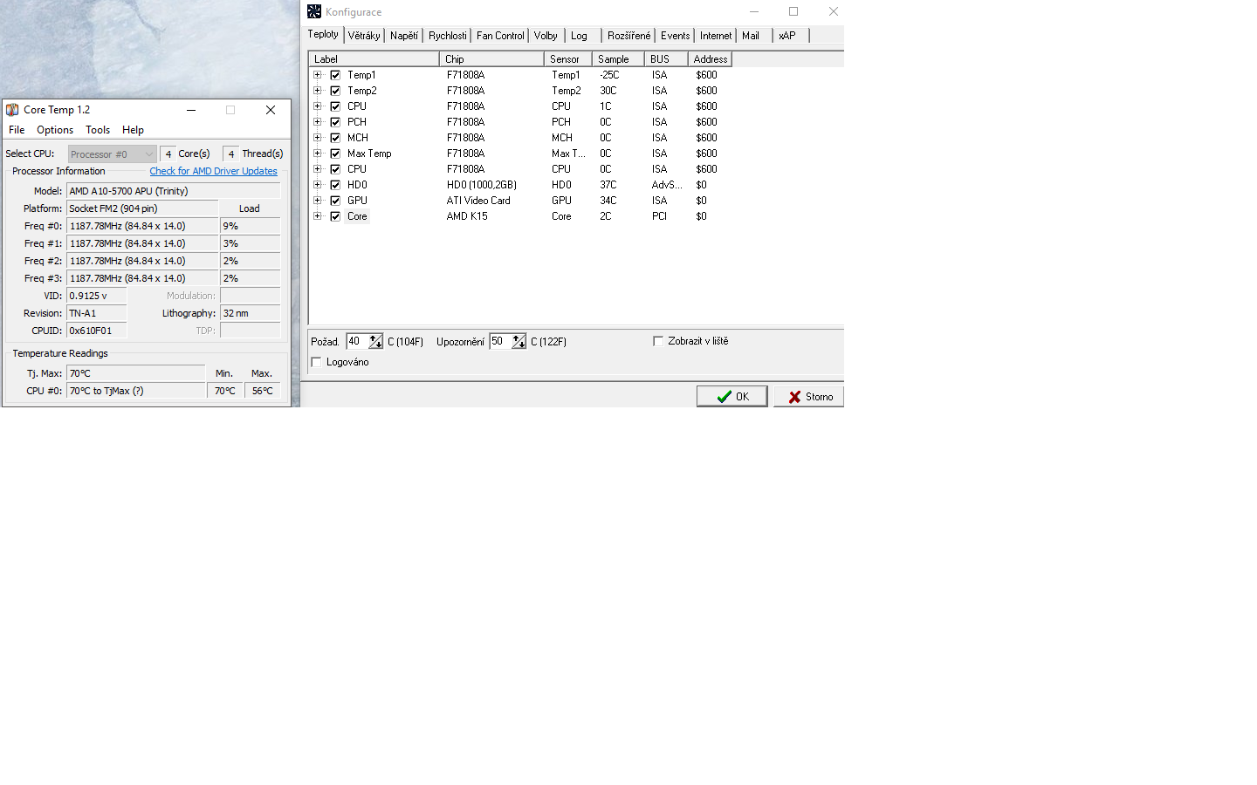This screenshot has width=1257, height=785.
Task: Uncheck the Temp2 sensor checkbox
Action: point(335,91)
